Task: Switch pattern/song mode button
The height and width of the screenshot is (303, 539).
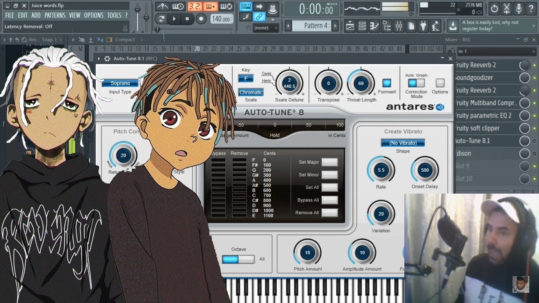Action: (160, 19)
